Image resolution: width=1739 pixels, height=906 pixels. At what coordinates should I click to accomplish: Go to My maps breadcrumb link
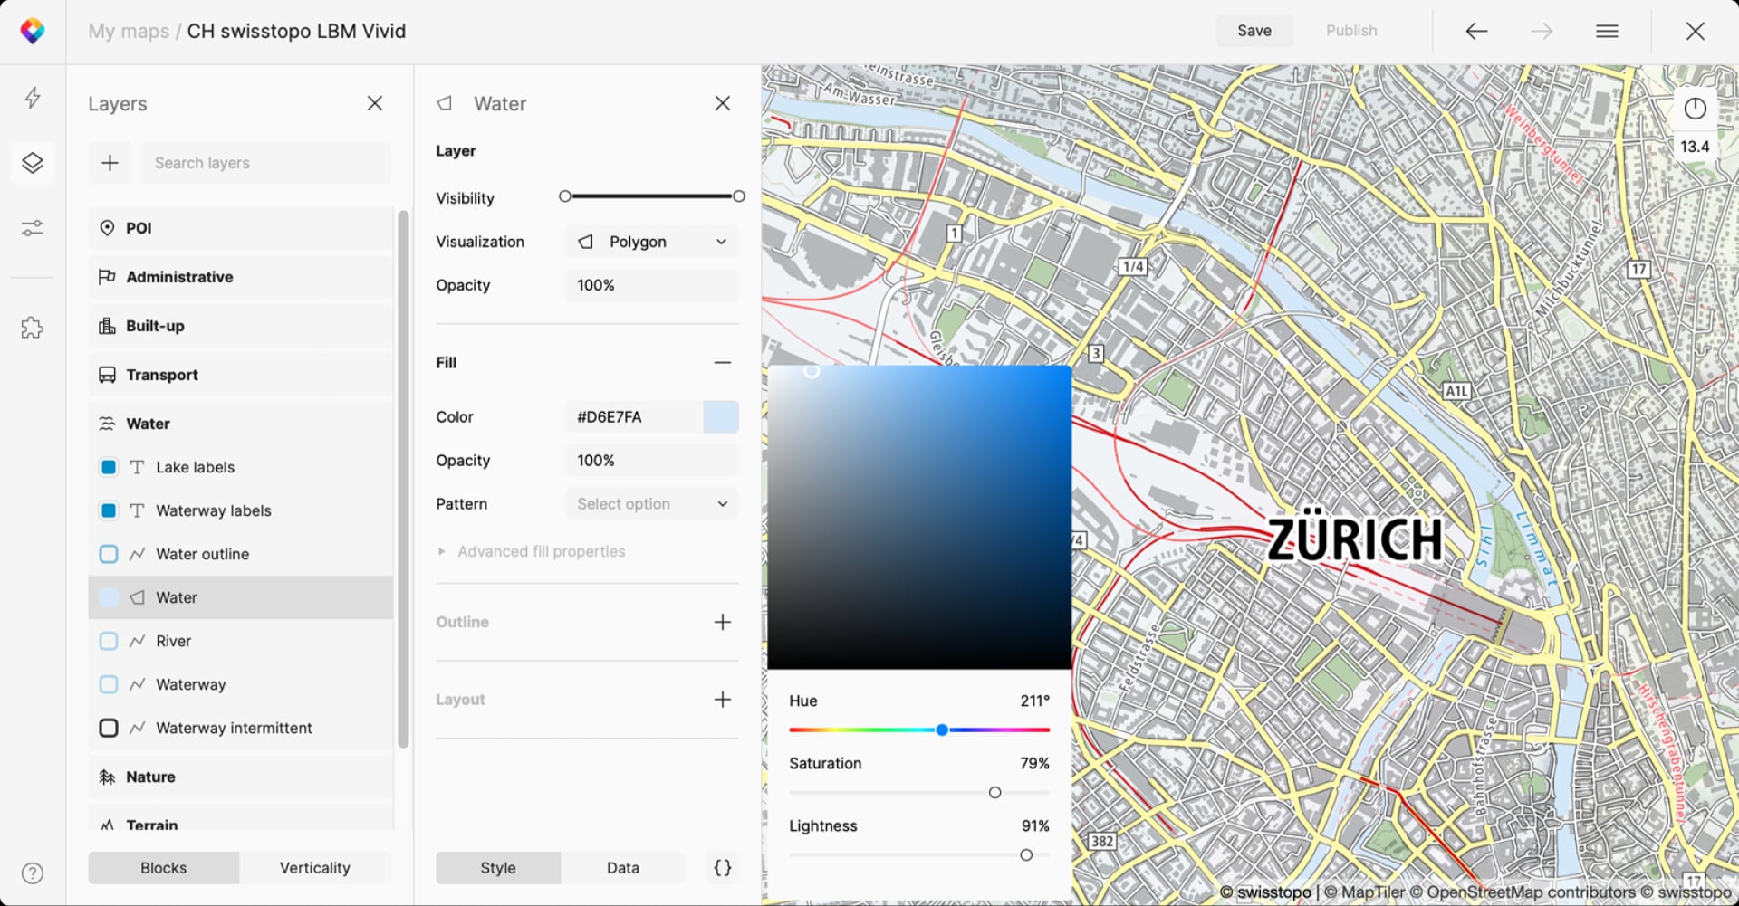(129, 31)
